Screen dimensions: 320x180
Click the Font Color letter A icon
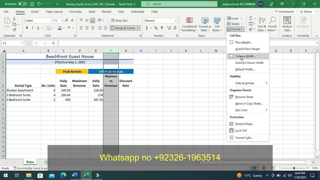point(69,28)
